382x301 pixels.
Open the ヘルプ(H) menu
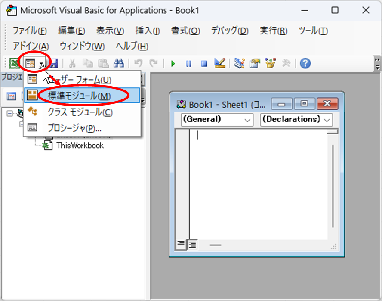click(132, 46)
